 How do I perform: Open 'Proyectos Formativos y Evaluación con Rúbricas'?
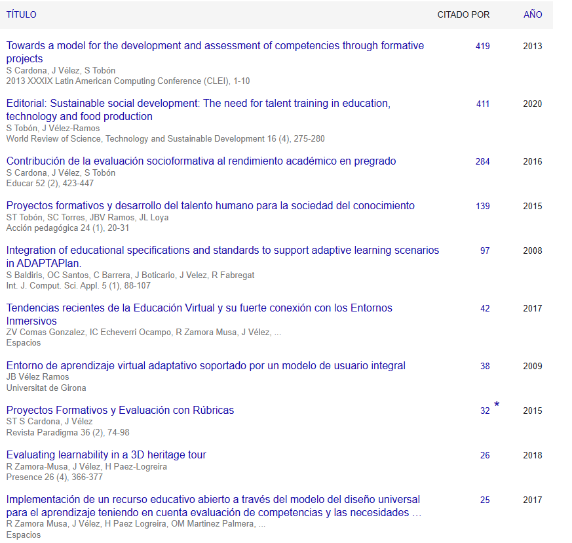pyautogui.click(x=120, y=411)
